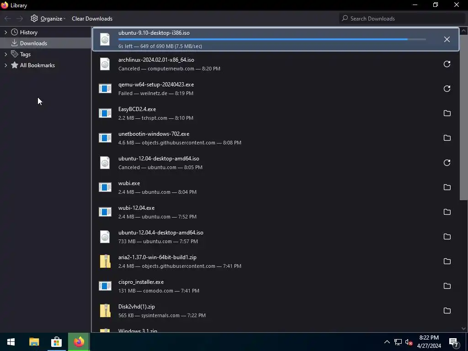Click the aria2 zip archive icon
468x351 pixels.
coord(105,261)
